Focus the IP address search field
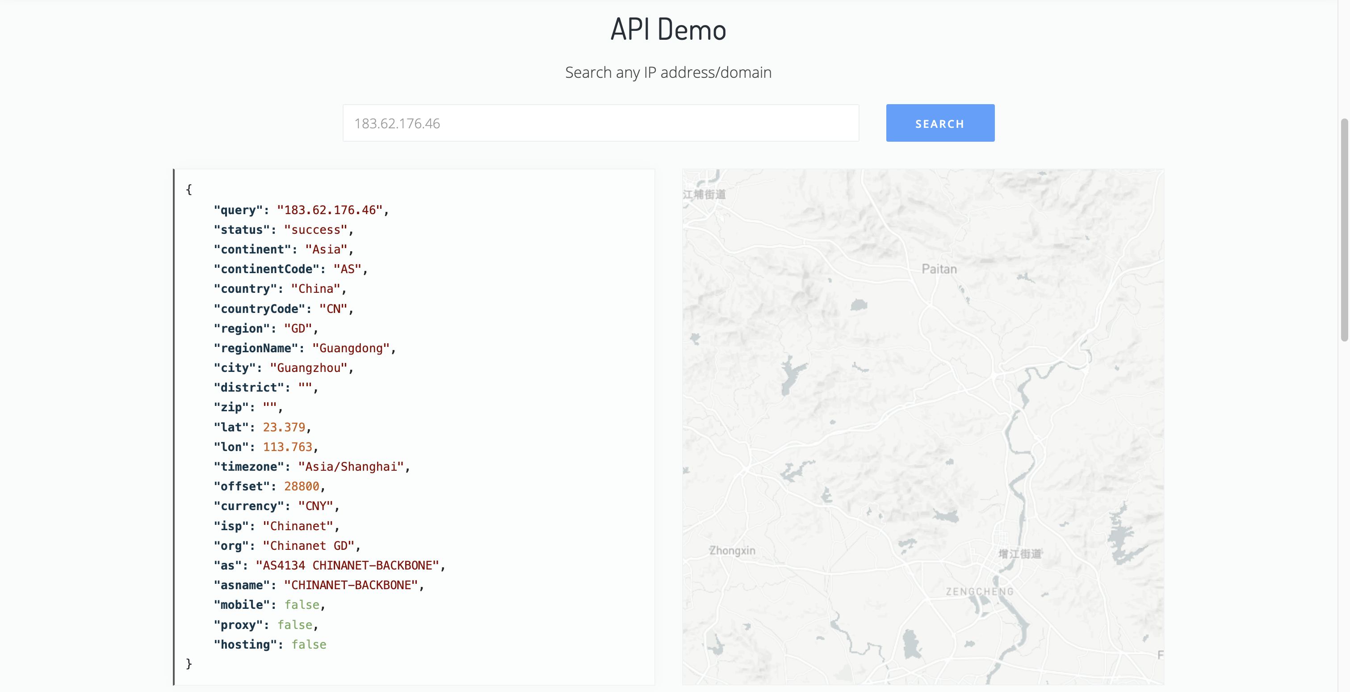 [x=600, y=123]
